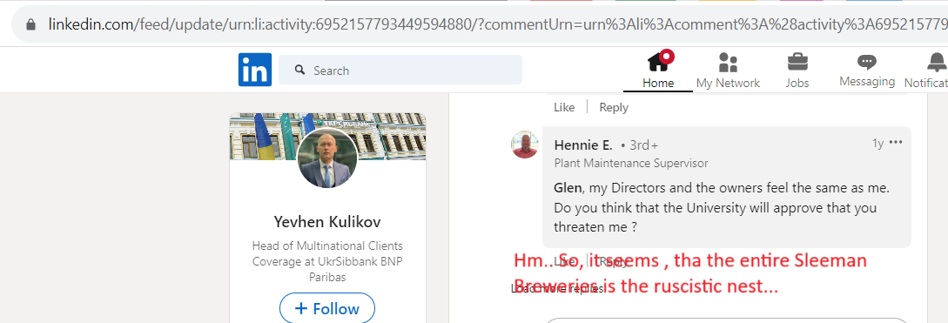Open Yevhen Kulikov's profile photo

pyautogui.click(x=327, y=158)
